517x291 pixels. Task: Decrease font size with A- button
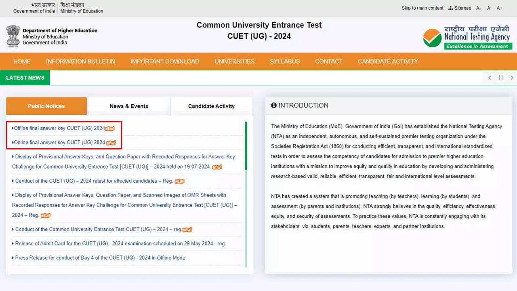pos(479,8)
